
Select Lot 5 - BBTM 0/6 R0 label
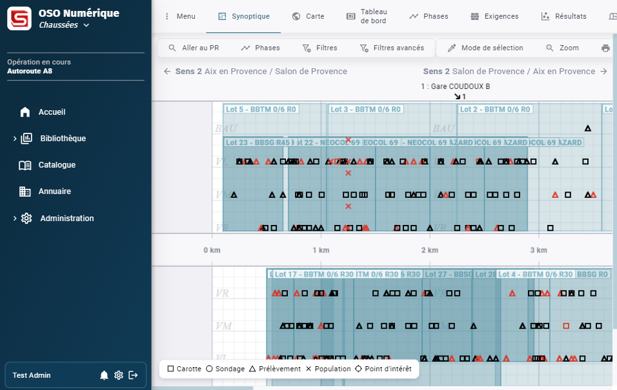[x=260, y=110]
